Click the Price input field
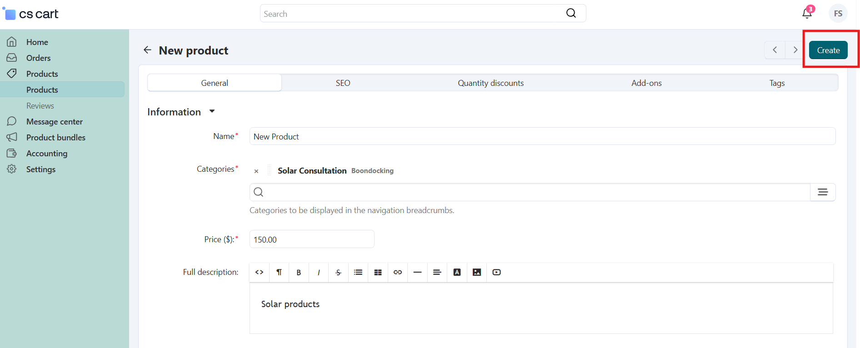Image resolution: width=860 pixels, height=348 pixels. coord(311,239)
